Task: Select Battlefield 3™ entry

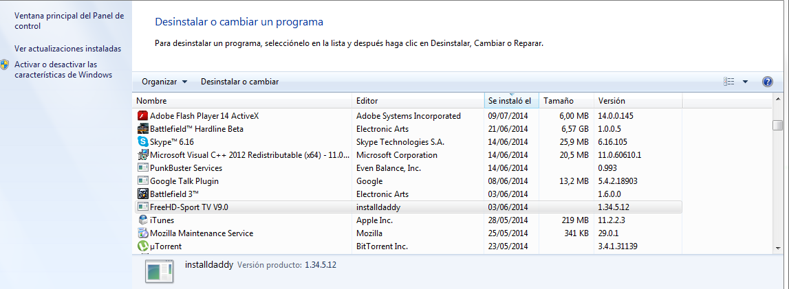Action: click(175, 194)
